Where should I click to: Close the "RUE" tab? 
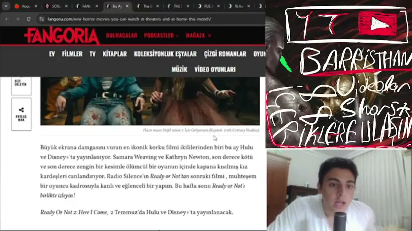click(219, 6)
